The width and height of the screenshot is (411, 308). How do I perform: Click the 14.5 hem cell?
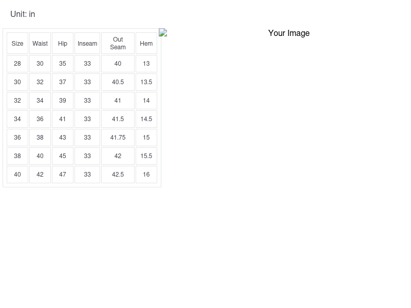point(146,119)
